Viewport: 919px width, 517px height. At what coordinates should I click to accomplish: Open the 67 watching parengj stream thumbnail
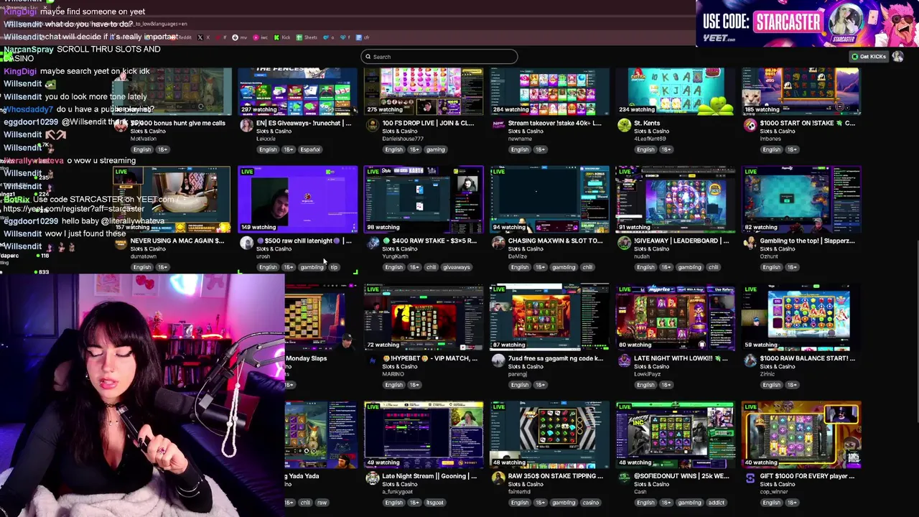(549, 317)
